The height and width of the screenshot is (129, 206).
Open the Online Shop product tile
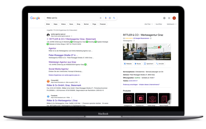pyautogui.click(x=152, y=100)
